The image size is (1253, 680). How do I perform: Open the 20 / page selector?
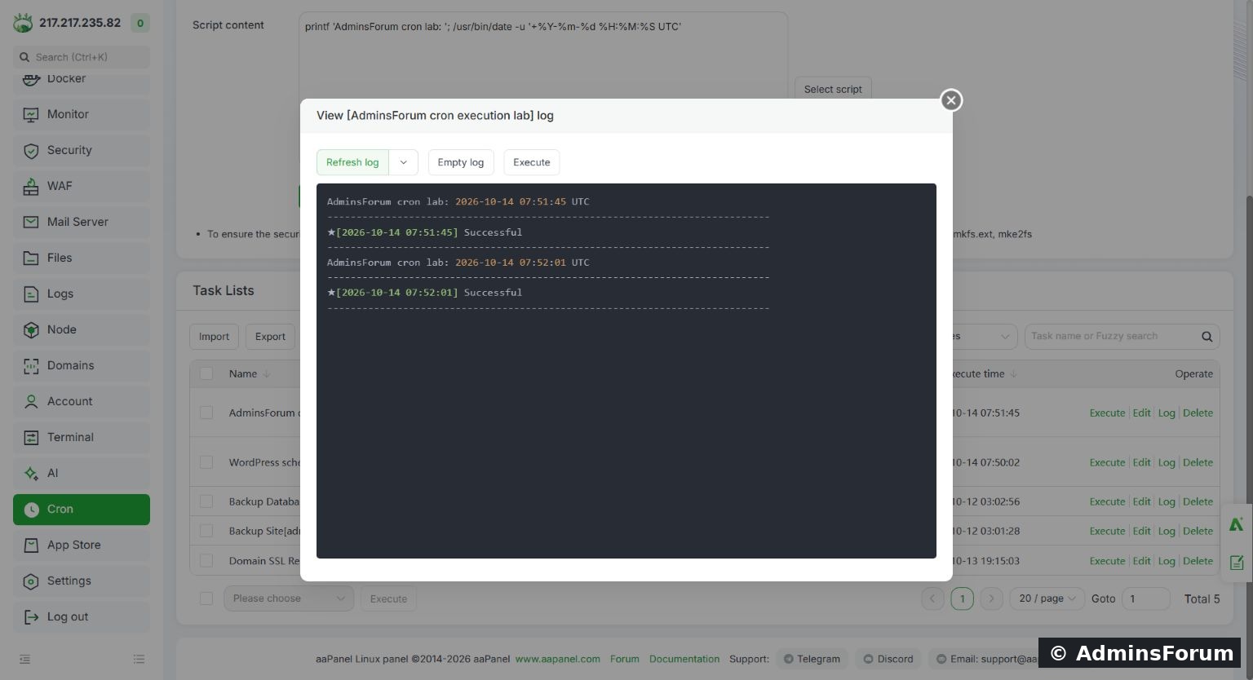(1047, 598)
